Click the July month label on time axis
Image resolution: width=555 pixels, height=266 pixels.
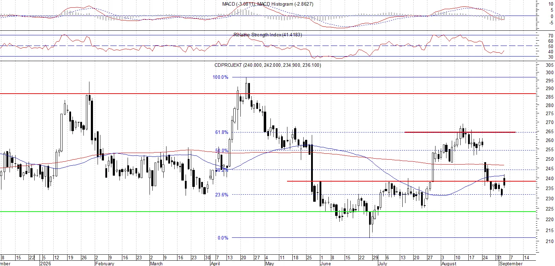382,264
